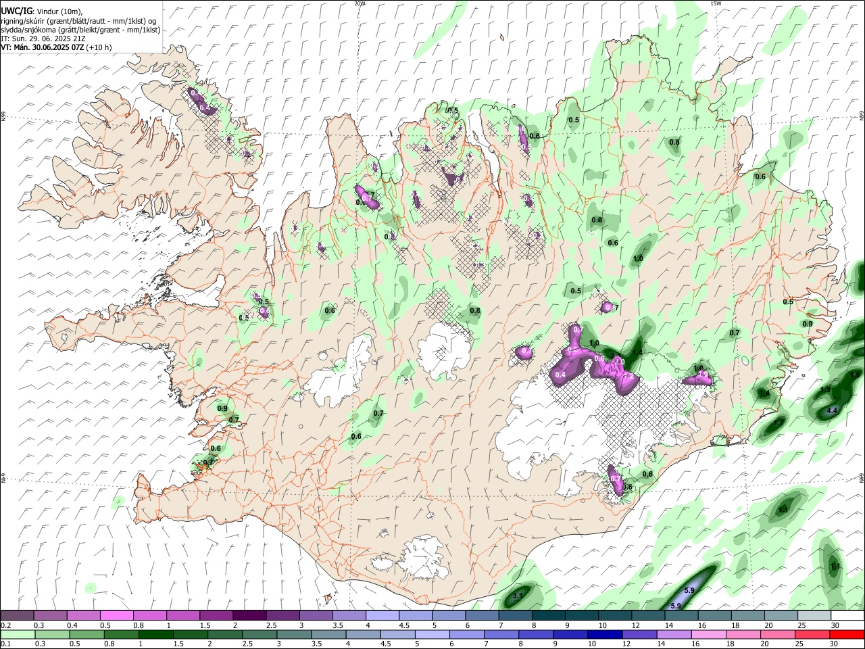865x649 pixels.
Task: Pick the bright red rain swatch at 30
Action: (x=847, y=634)
